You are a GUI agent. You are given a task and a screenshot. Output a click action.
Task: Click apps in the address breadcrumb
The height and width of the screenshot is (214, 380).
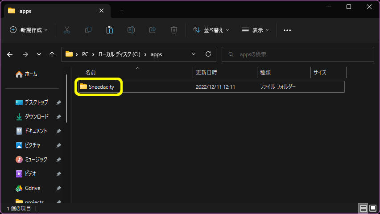click(x=156, y=54)
